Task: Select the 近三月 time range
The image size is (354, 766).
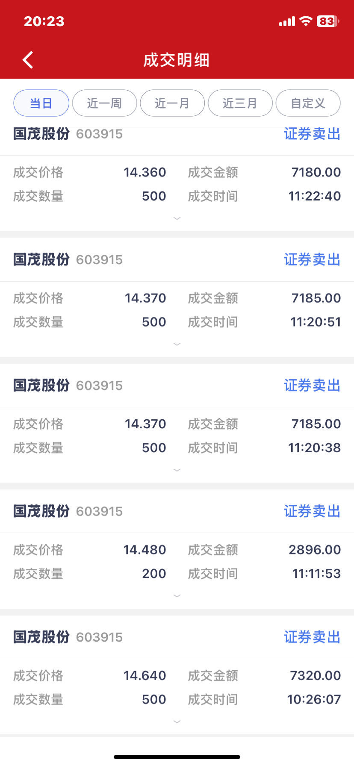Action: tap(240, 103)
